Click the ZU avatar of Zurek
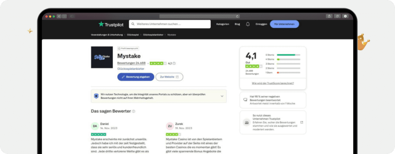This screenshot has width=395, height=154. (x=170, y=126)
